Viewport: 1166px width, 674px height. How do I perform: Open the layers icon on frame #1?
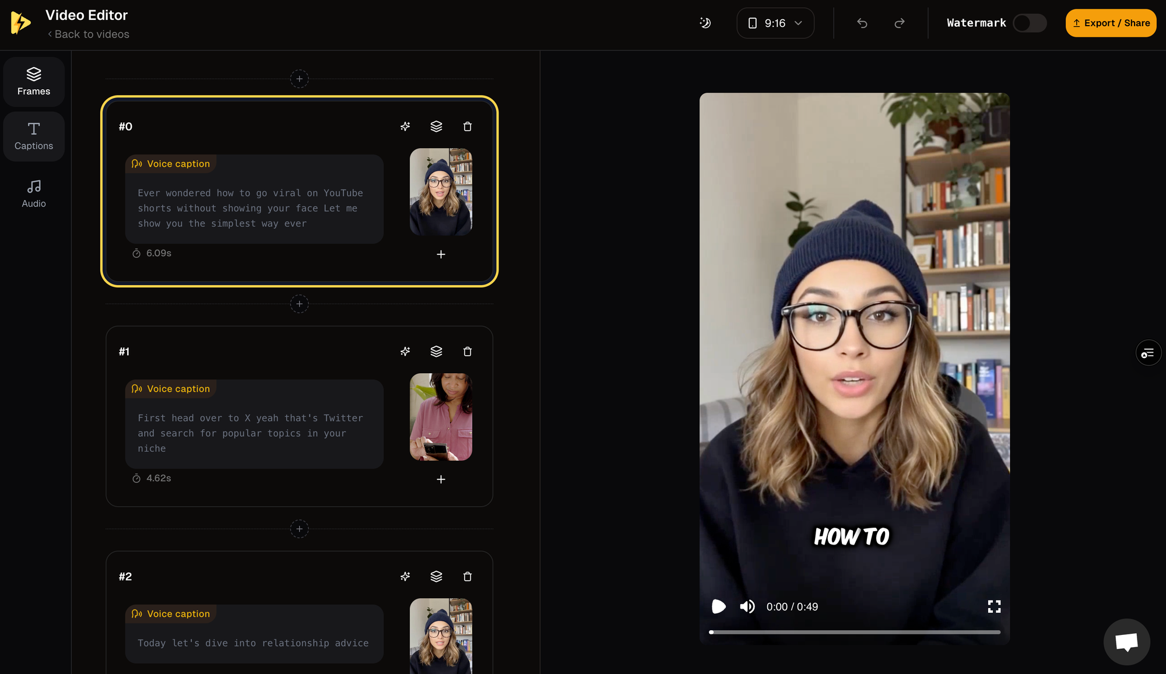click(x=436, y=352)
